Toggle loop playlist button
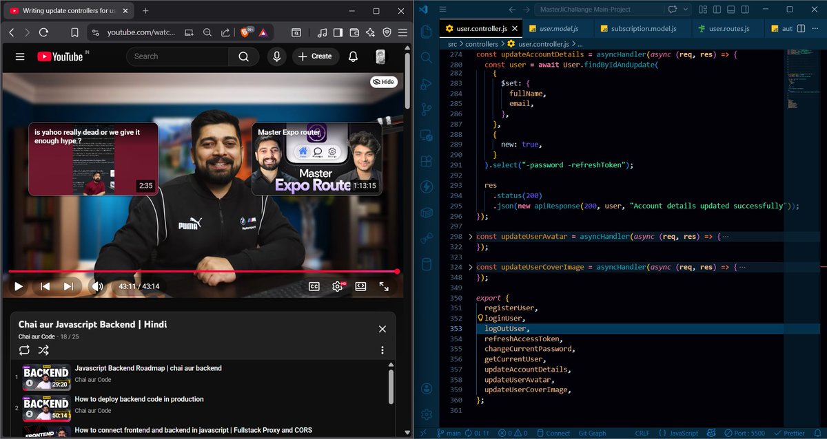This screenshot has width=827, height=439. [24, 350]
